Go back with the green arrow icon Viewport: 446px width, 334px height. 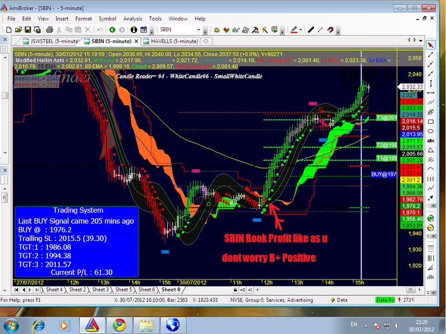pos(113,30)
